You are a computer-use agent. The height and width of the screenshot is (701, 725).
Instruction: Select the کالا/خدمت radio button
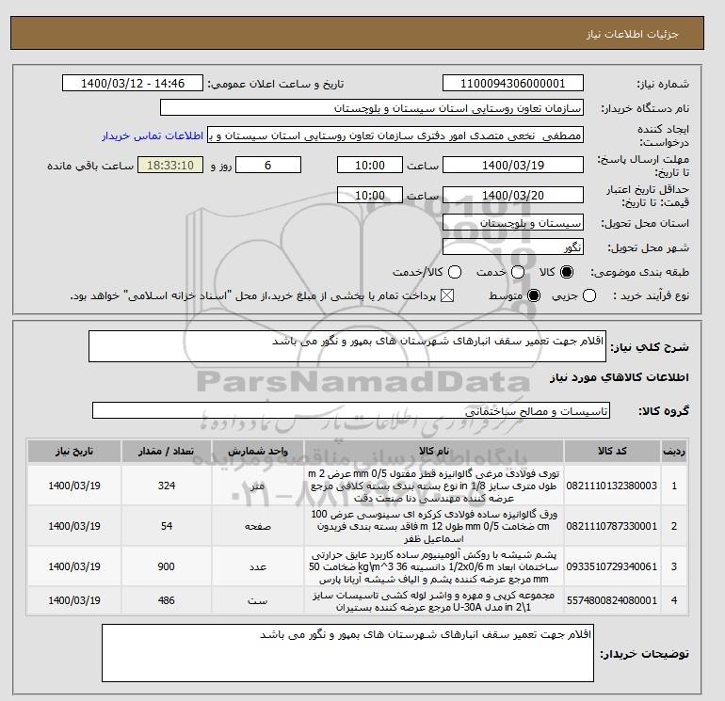(455, 272)
